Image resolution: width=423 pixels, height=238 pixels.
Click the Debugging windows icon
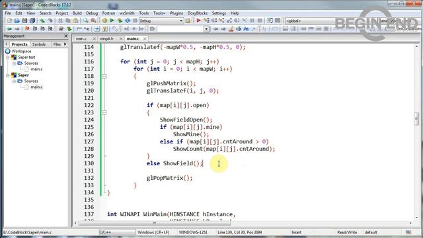[x=270, y=20]
